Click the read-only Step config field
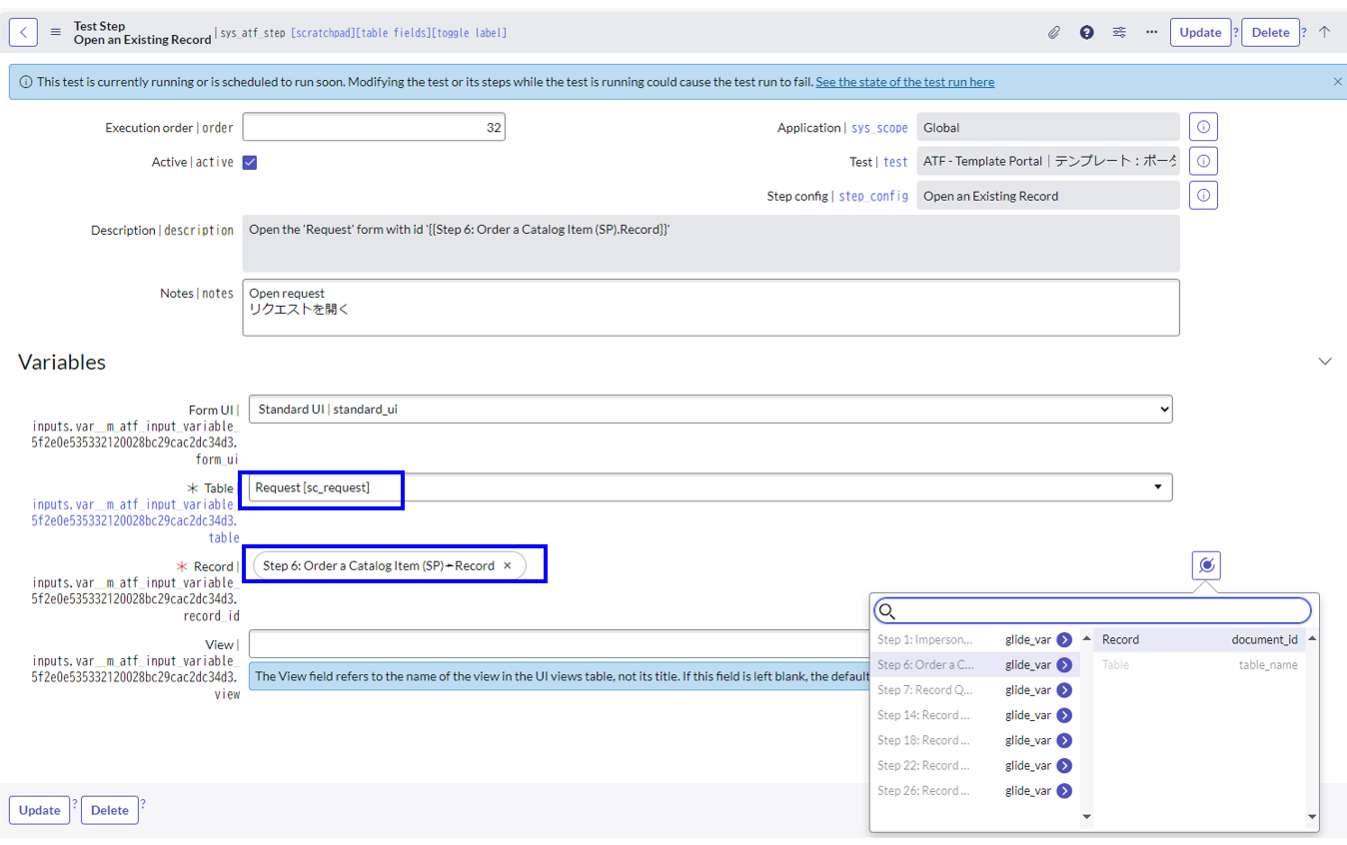The width and height of the screenshot is (1347, 845). (1048, 195)
